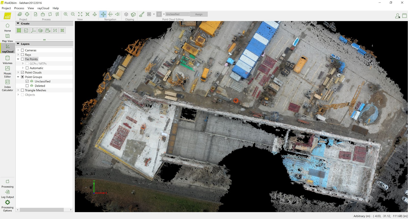The image size is (408, 219).
Task: Uncheck the Point Clouds layer
Action: [22, 72]
